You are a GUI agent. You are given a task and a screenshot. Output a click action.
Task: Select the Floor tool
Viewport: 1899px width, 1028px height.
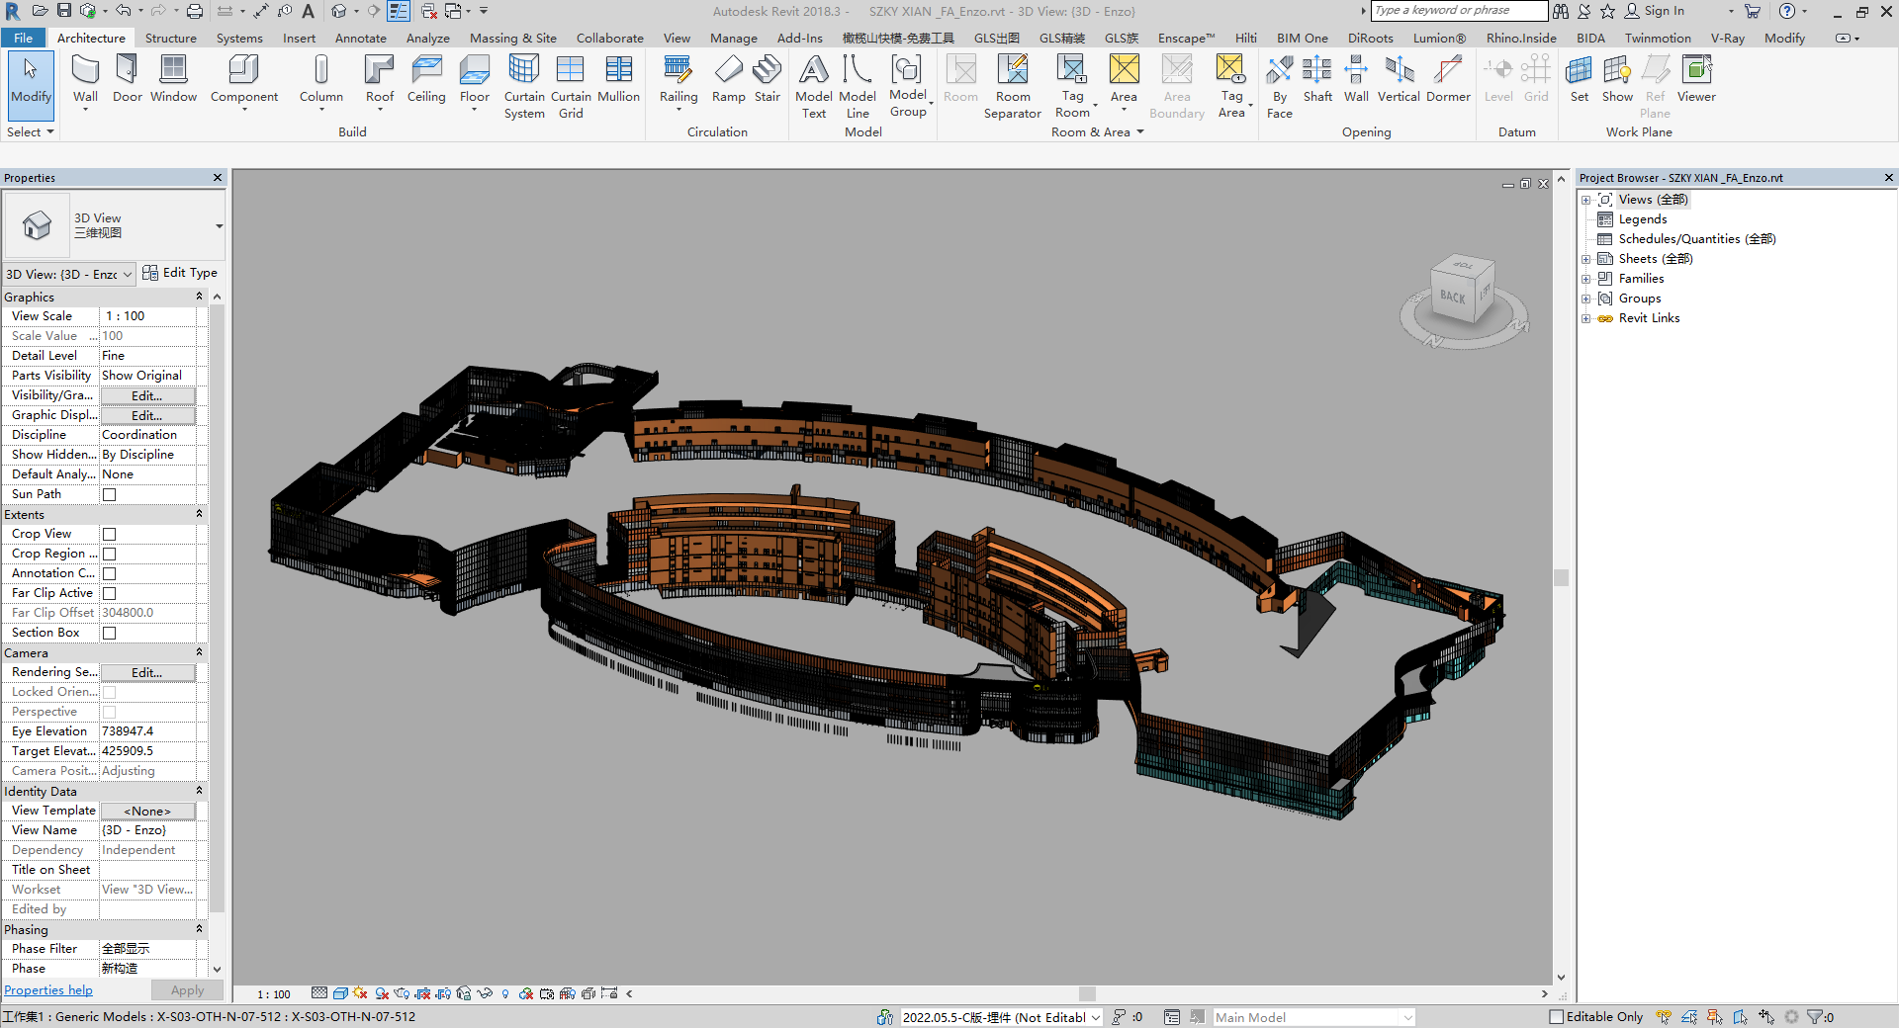coord(475,79)
